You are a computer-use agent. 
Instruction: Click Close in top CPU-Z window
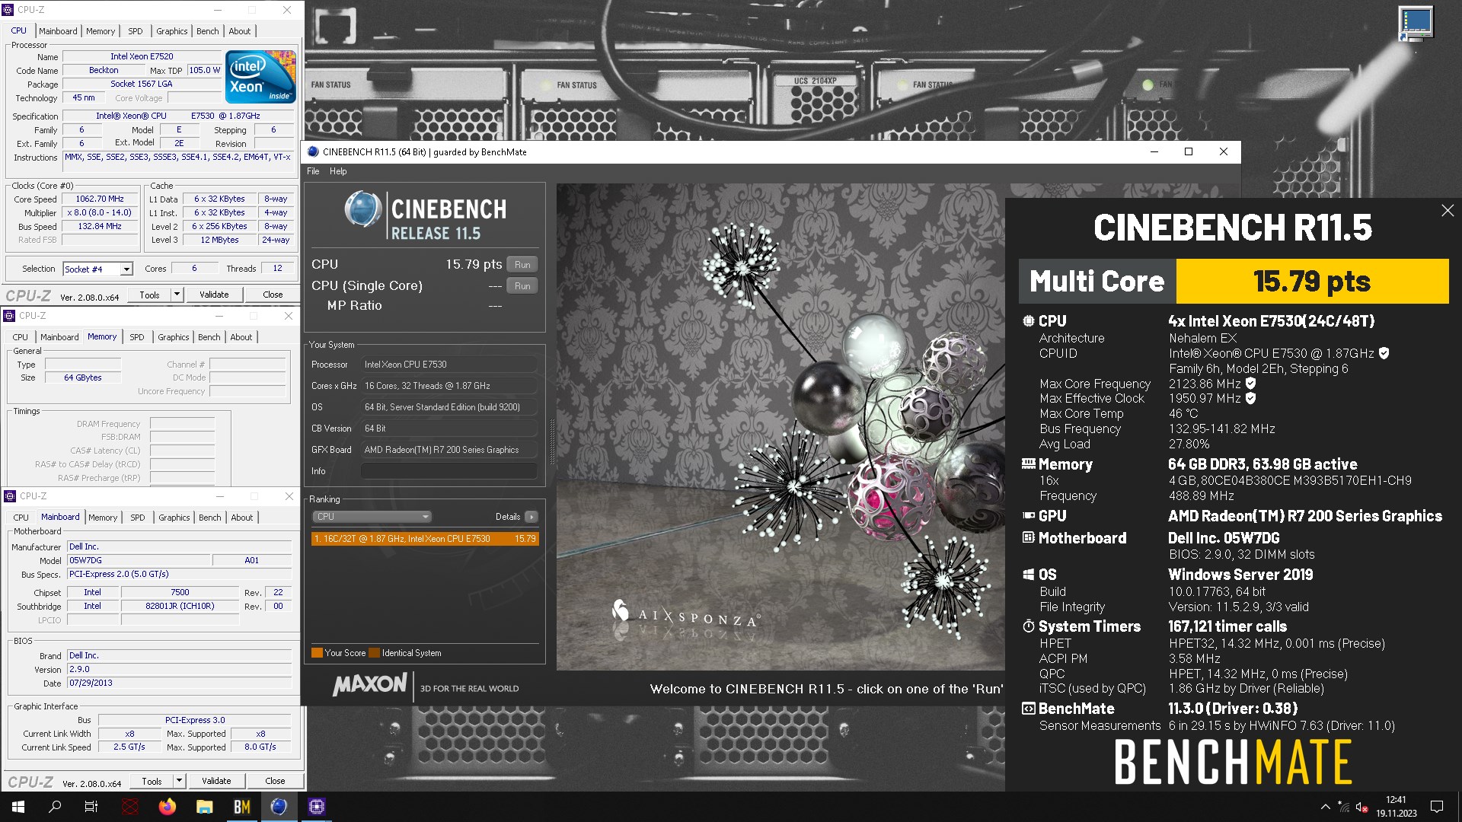pos(273,295)
